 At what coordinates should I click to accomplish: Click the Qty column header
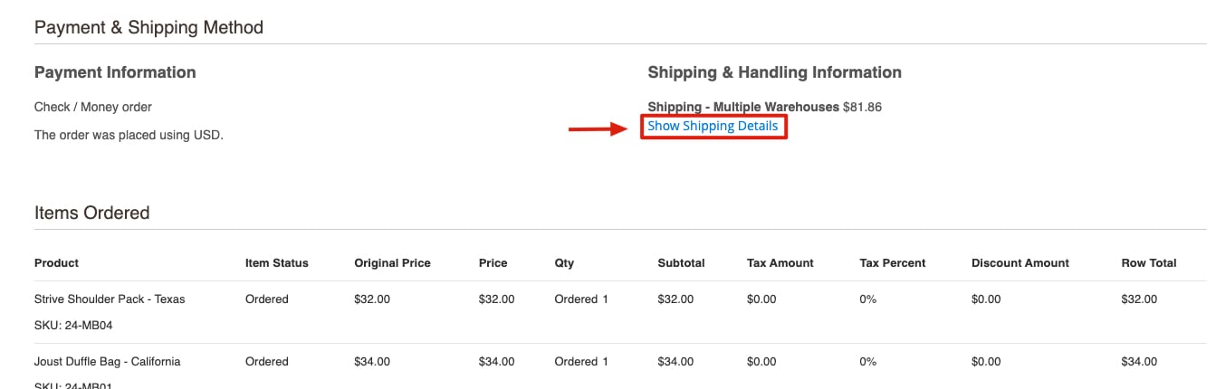(x=564, y=263)
